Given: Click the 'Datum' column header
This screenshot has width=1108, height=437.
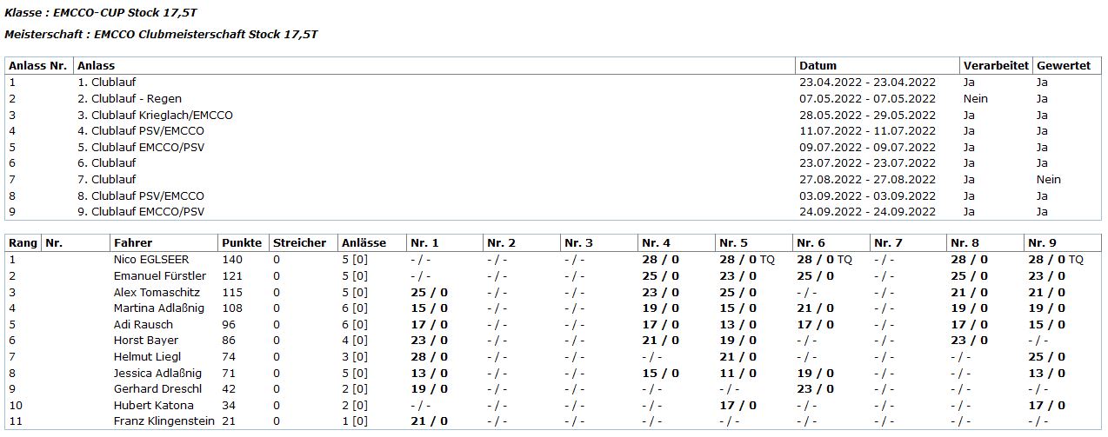Looking at the screenshot, I should point(818,65).
